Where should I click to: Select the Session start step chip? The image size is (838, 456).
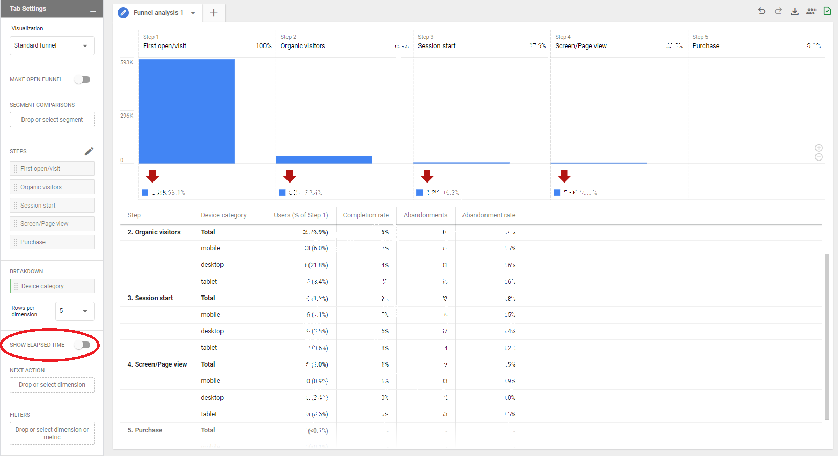coord(52,206)
